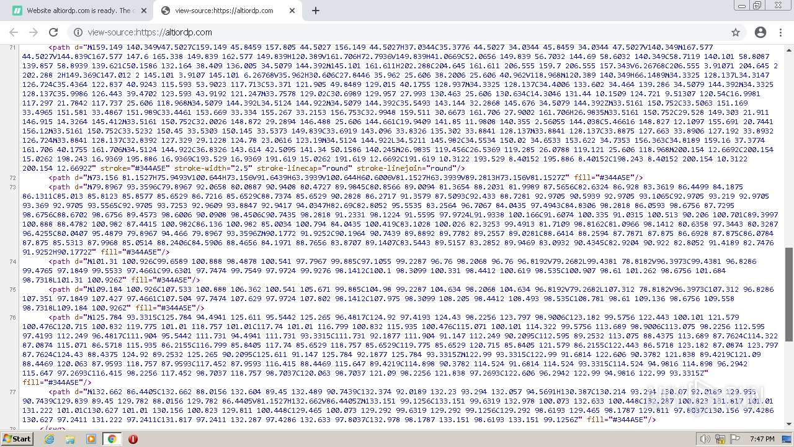
Task: Switch to the 'Website altiordp.com is ready' tab
Action: (x=79, y=11)
